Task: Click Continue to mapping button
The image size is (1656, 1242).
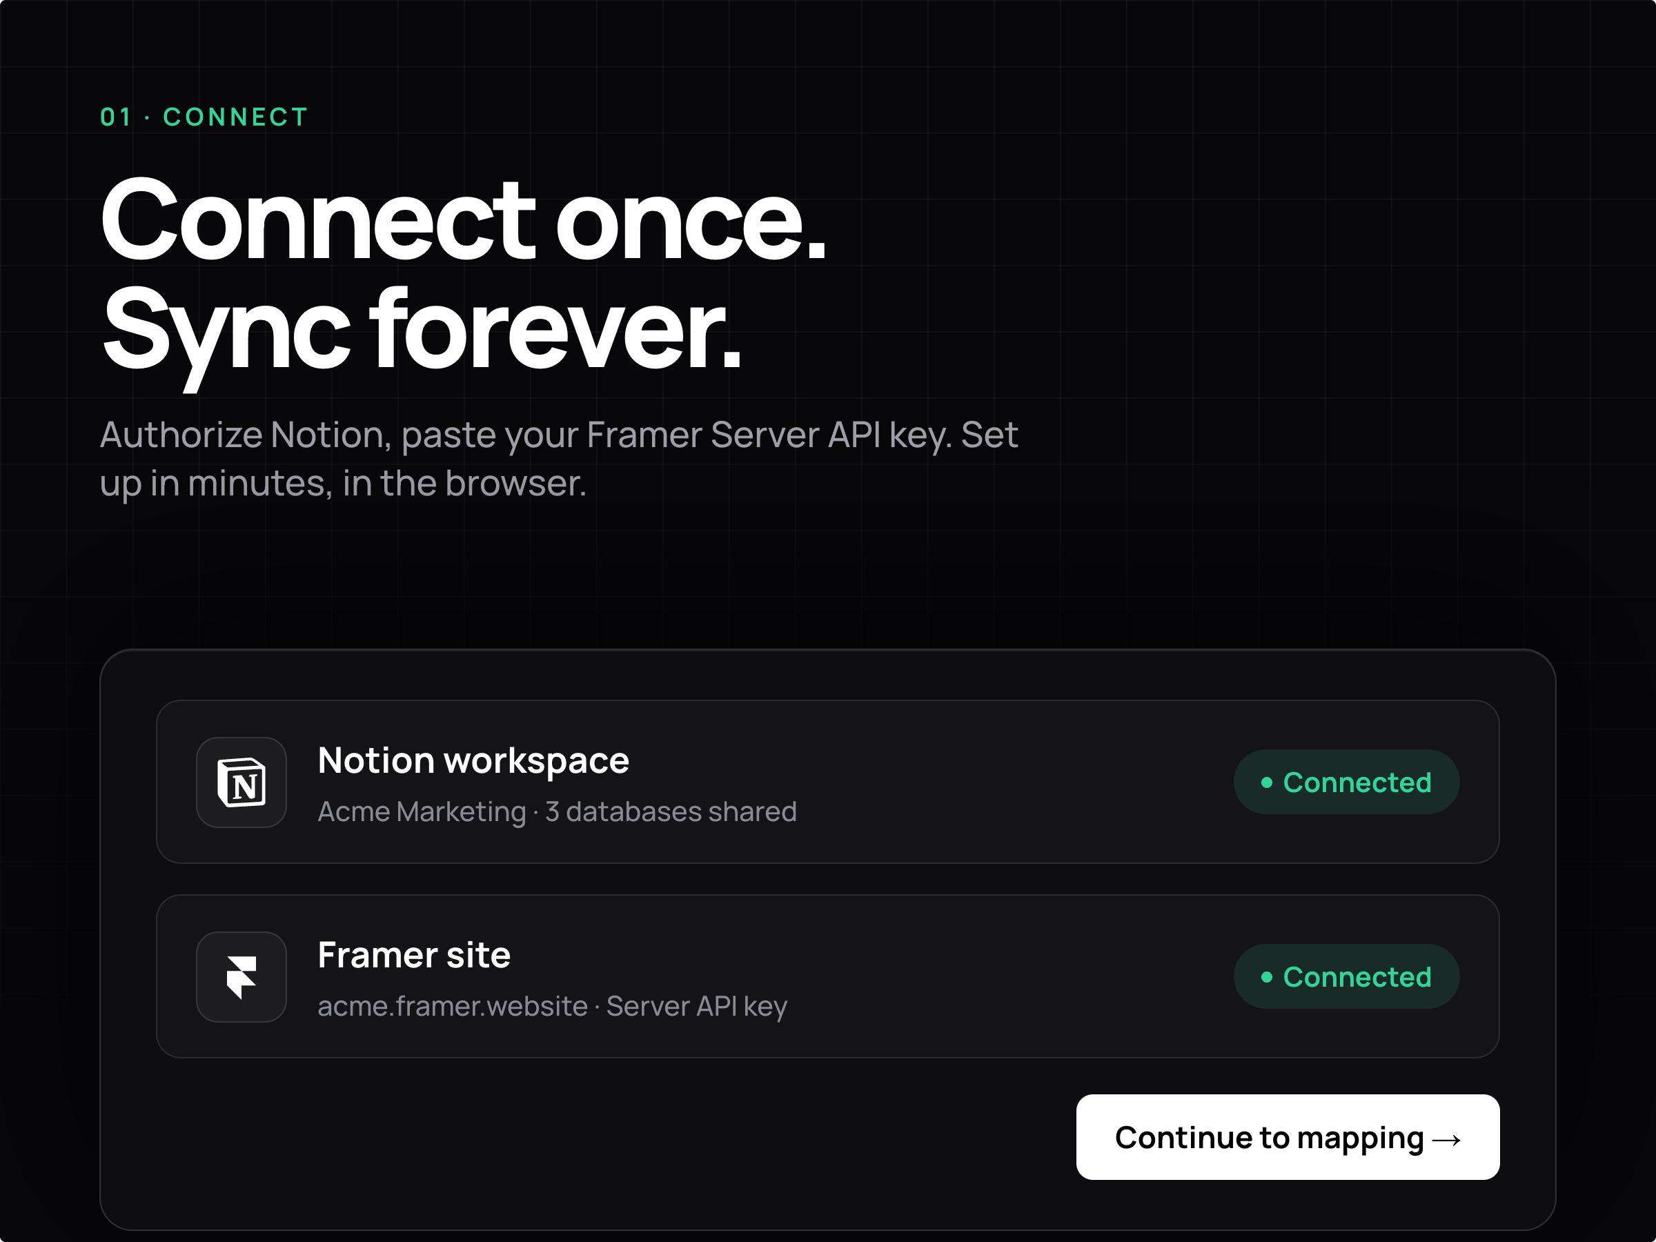Action: tap(1288, 1137)
